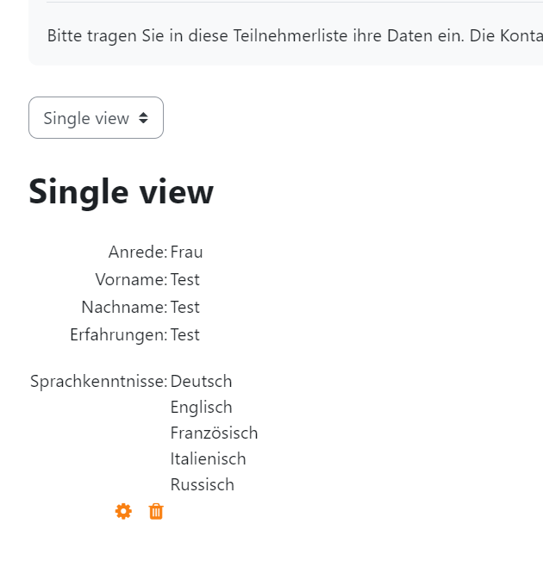The height and width of the screenshot is (561, 543).
Task: Click the Anrede value Frau
Action: (186, 252)
